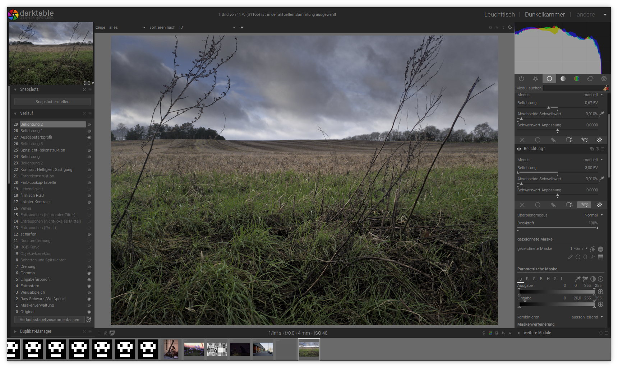Select color modules group icon
Viewport: 618px width, 368px height.
pyautogui.click(x=576, y=79)
